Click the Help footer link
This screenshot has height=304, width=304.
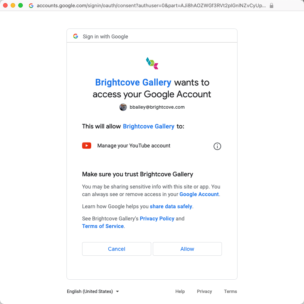180,291
